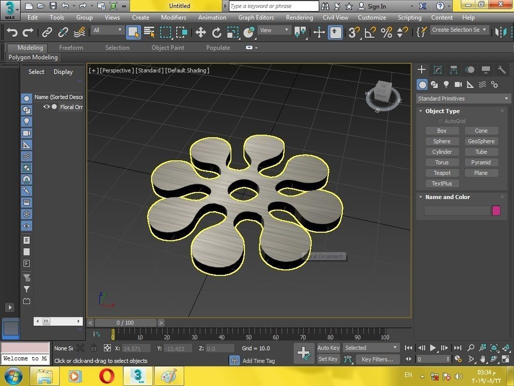Create a Teapot primitive
The image size is (514, 386).
click(442, 173)
